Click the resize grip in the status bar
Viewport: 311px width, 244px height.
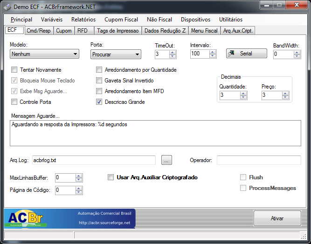(304, 236)
